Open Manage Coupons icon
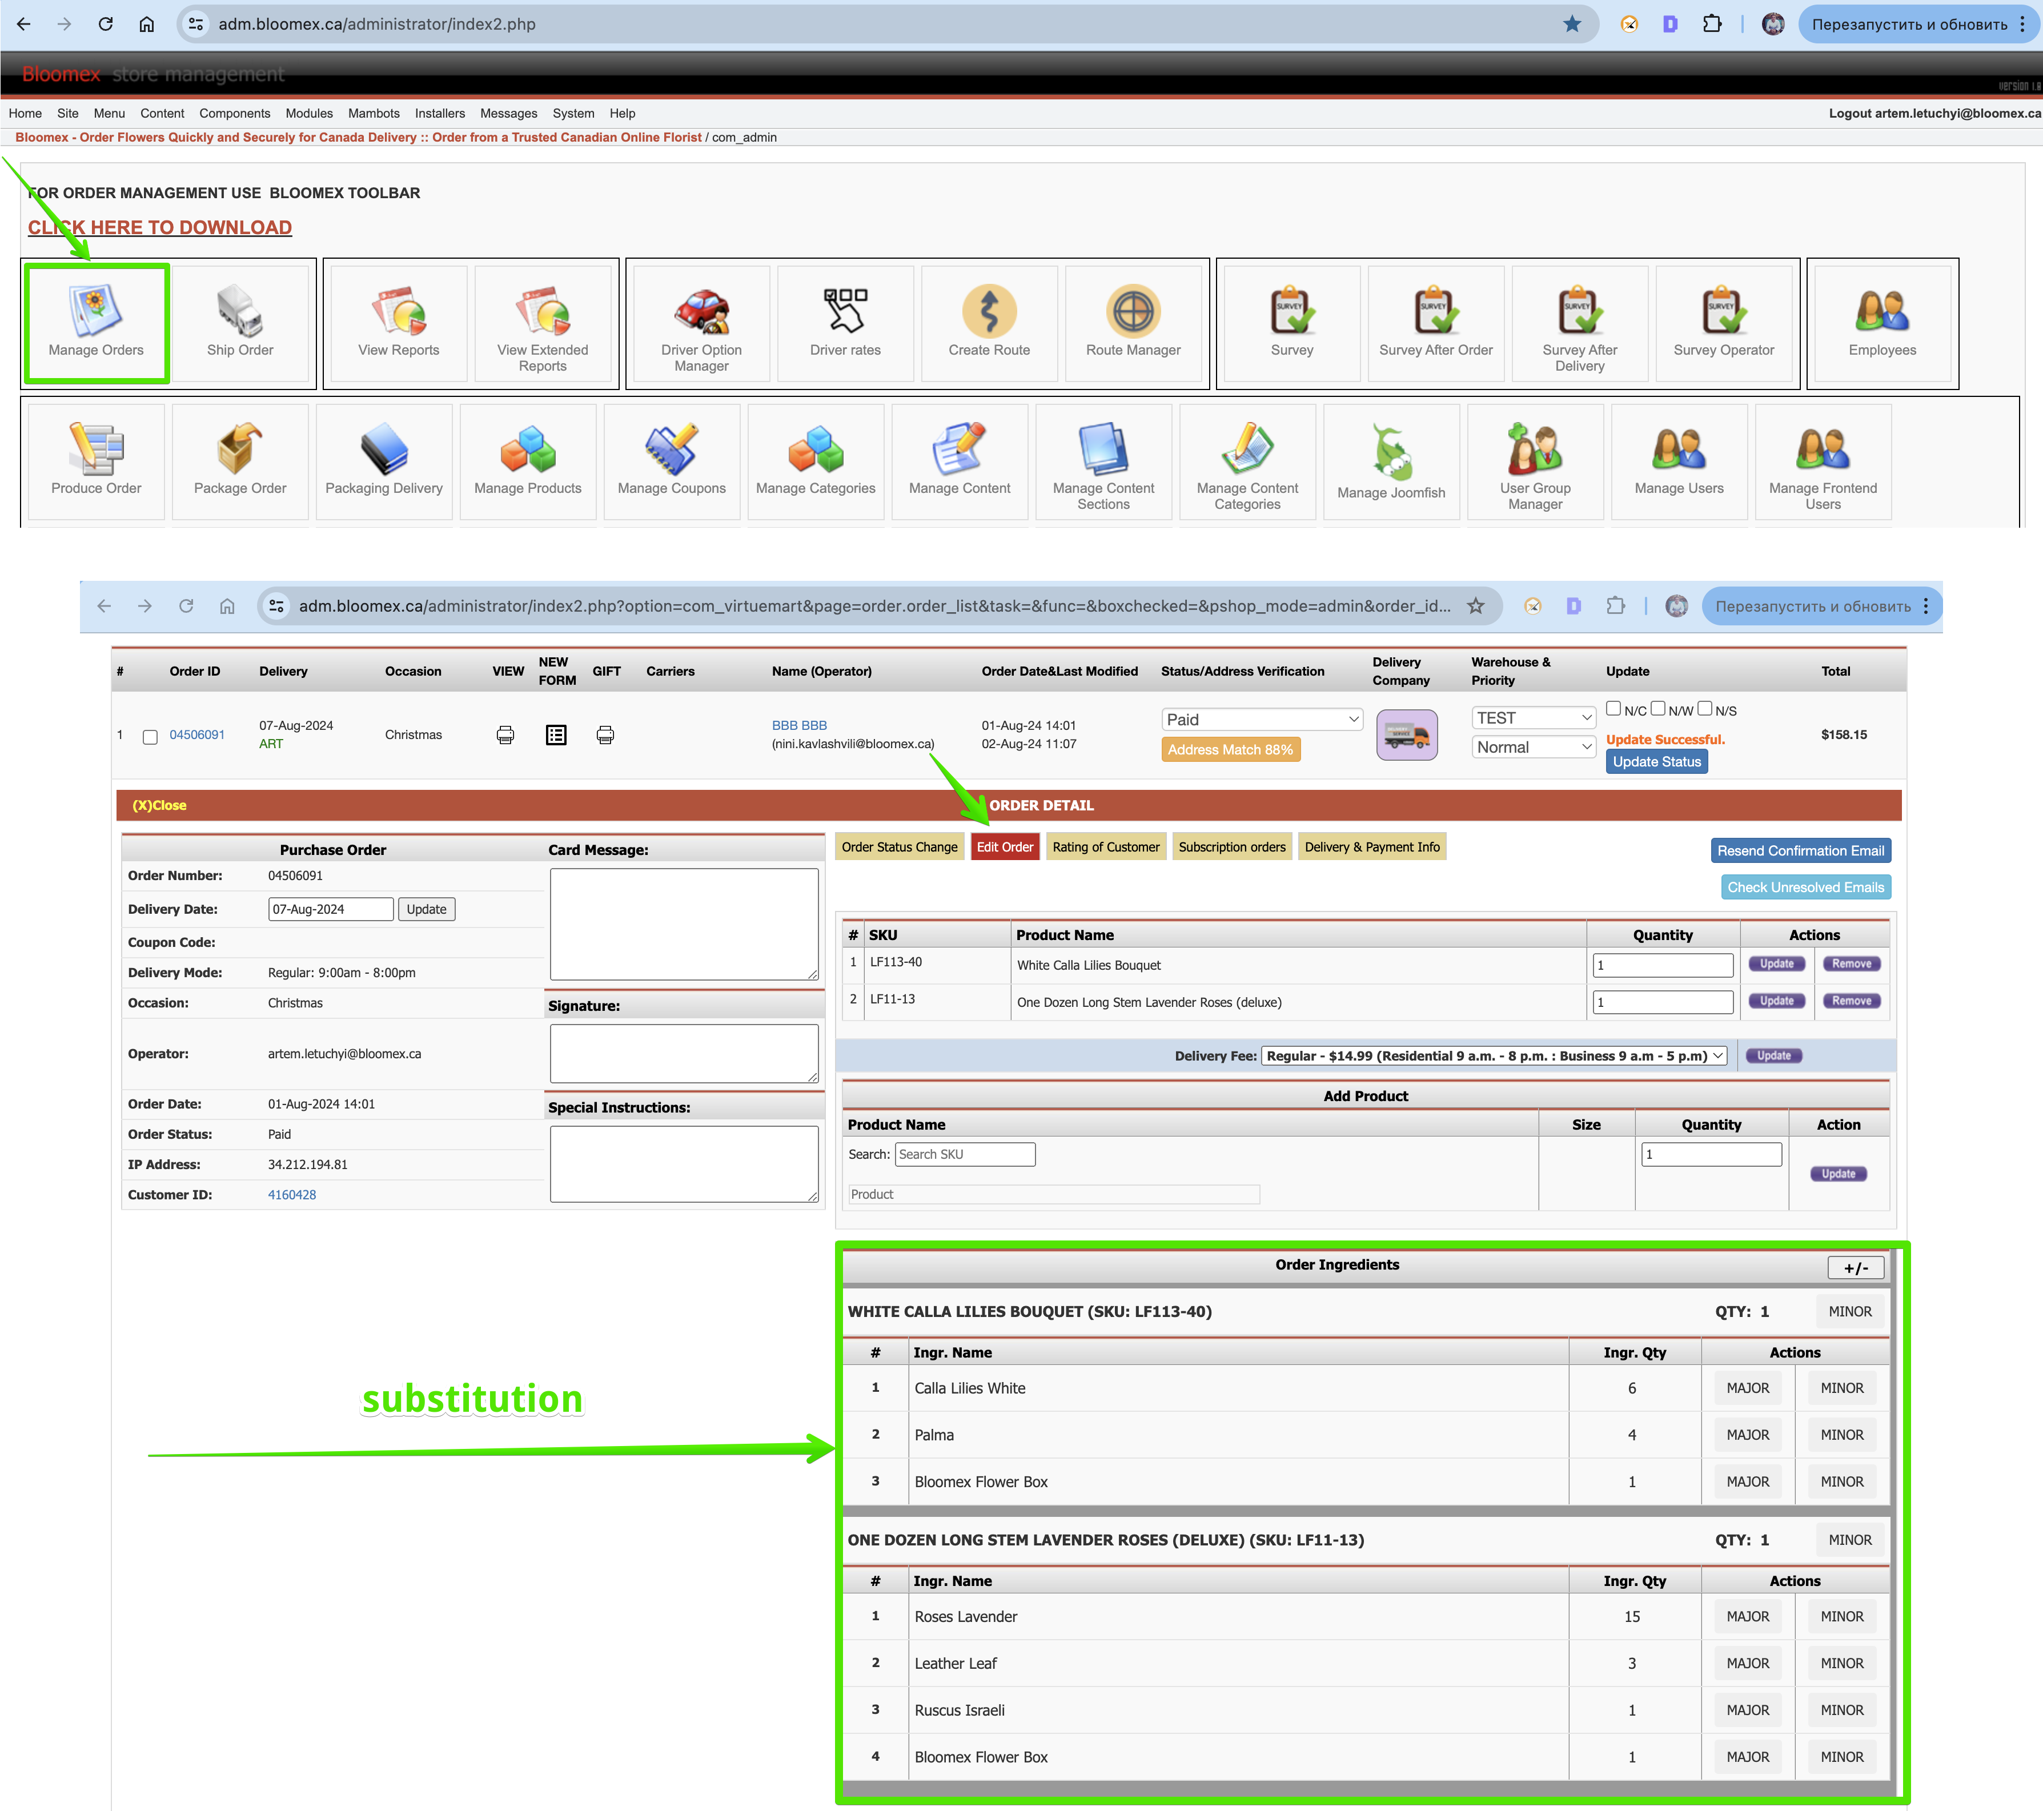This screenshot has width=2043, height=1811. coord(672,461)
